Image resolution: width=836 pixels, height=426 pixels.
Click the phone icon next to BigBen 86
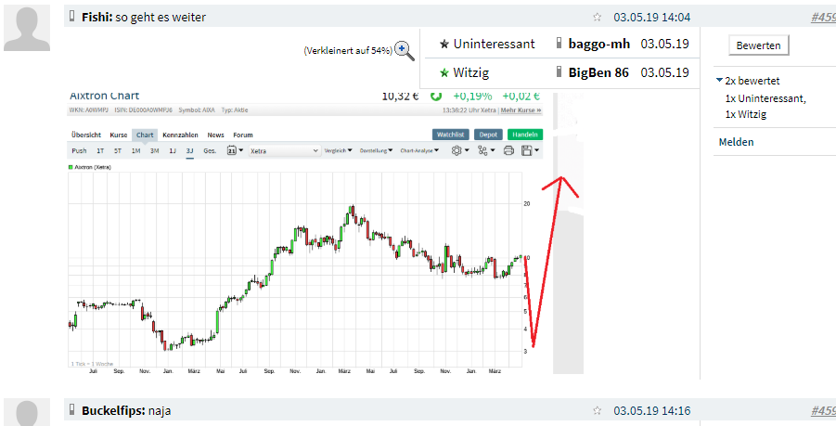point(559,71)
